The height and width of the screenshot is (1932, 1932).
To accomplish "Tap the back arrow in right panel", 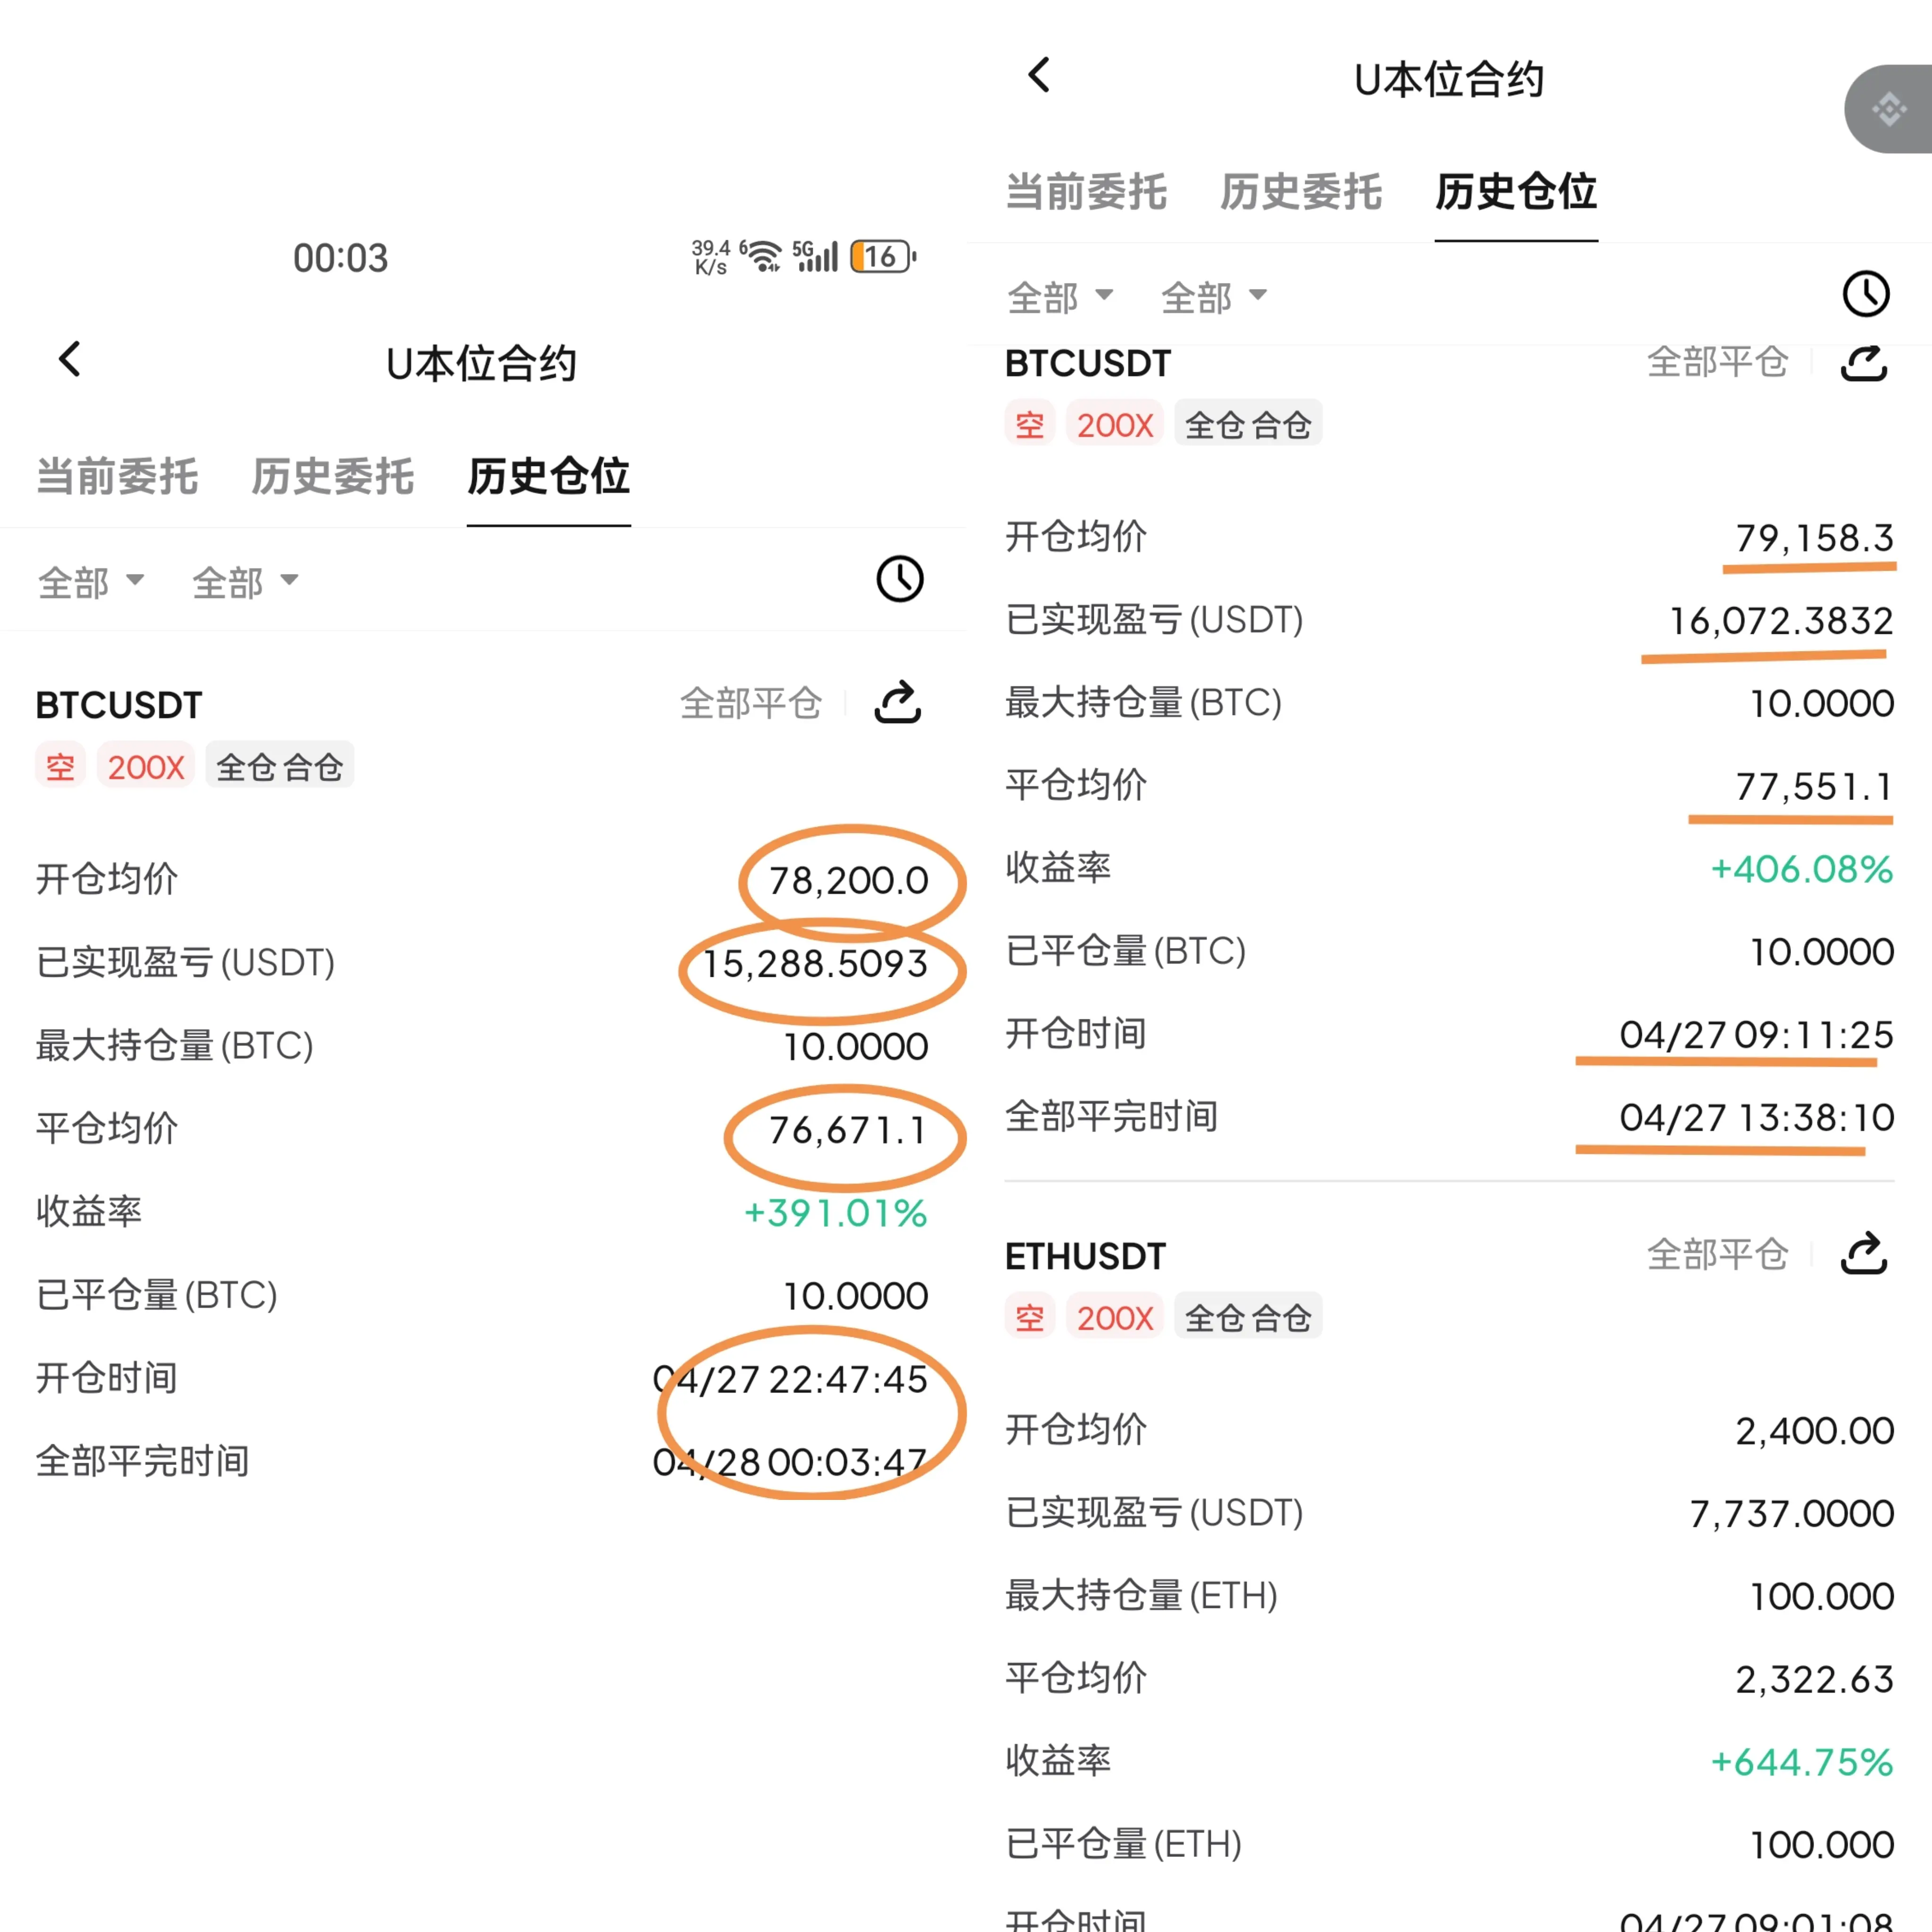I will [1039, 75].
